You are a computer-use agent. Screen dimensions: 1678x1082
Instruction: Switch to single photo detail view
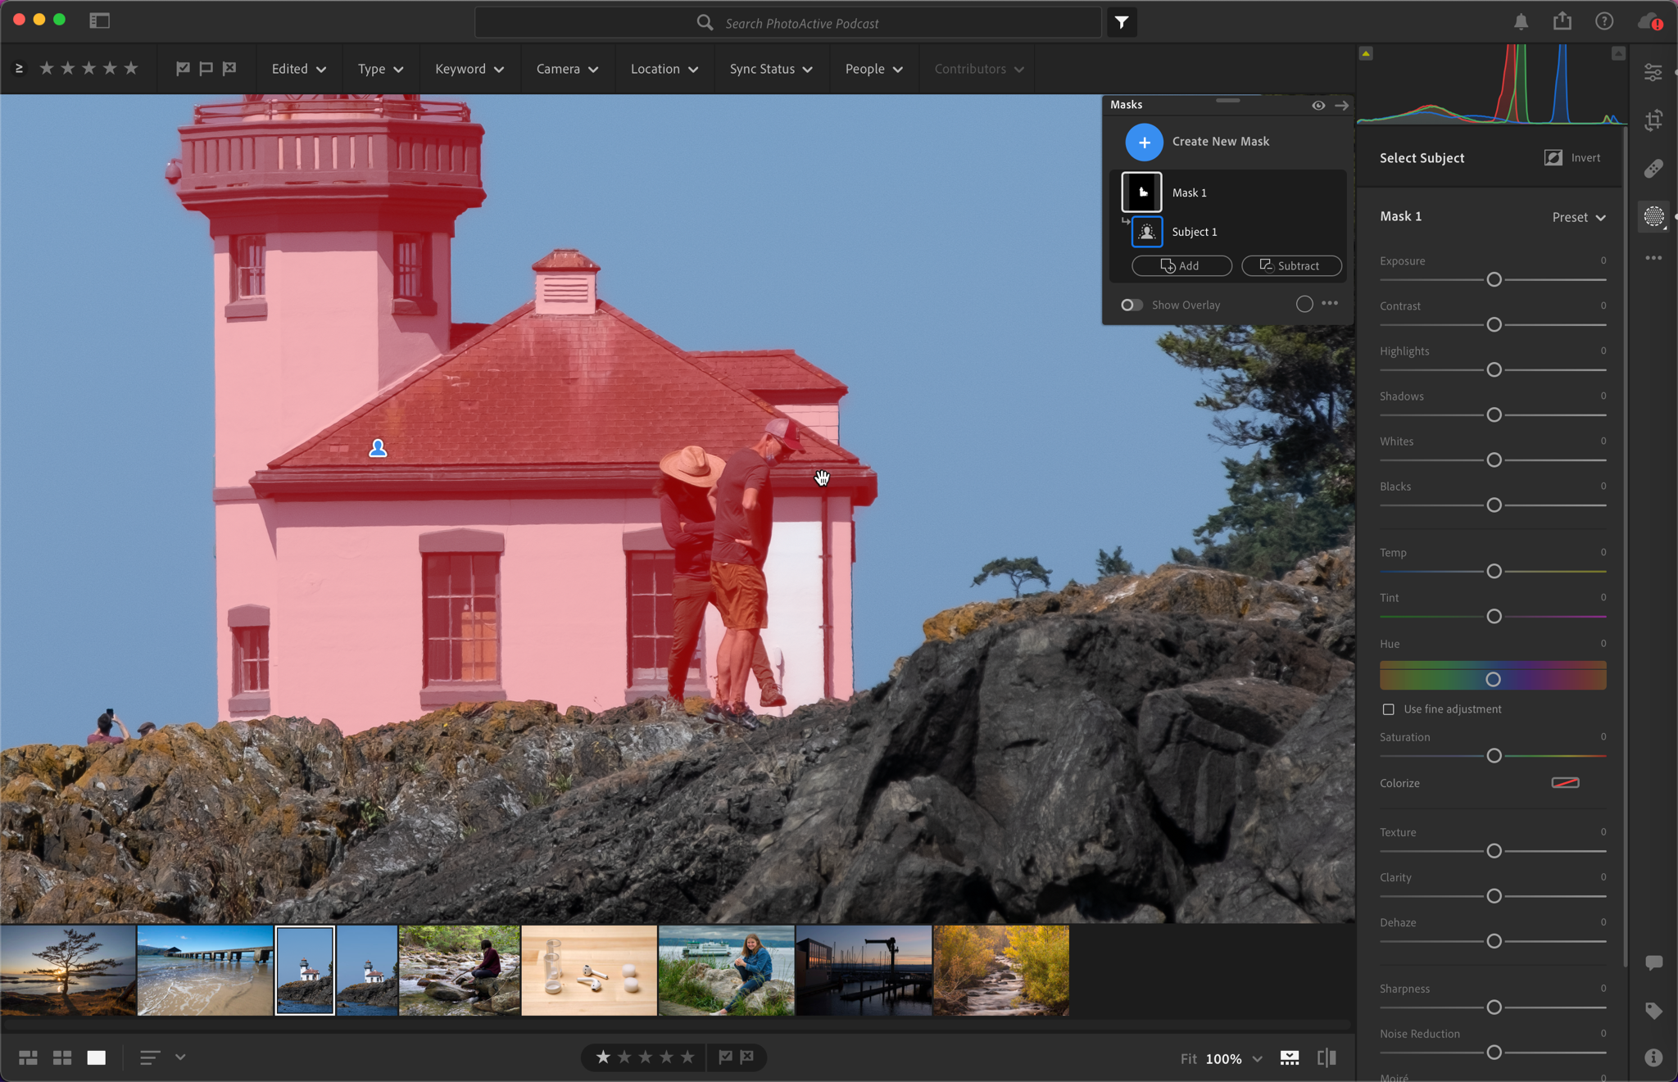click(97, 1058)
